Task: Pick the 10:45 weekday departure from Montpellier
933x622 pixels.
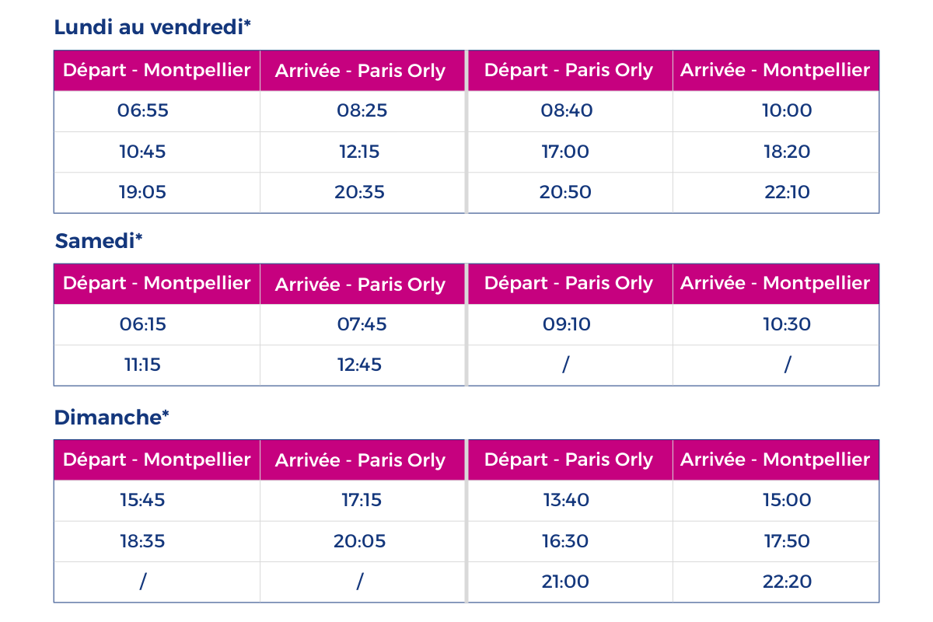Action: coord(143,151)
